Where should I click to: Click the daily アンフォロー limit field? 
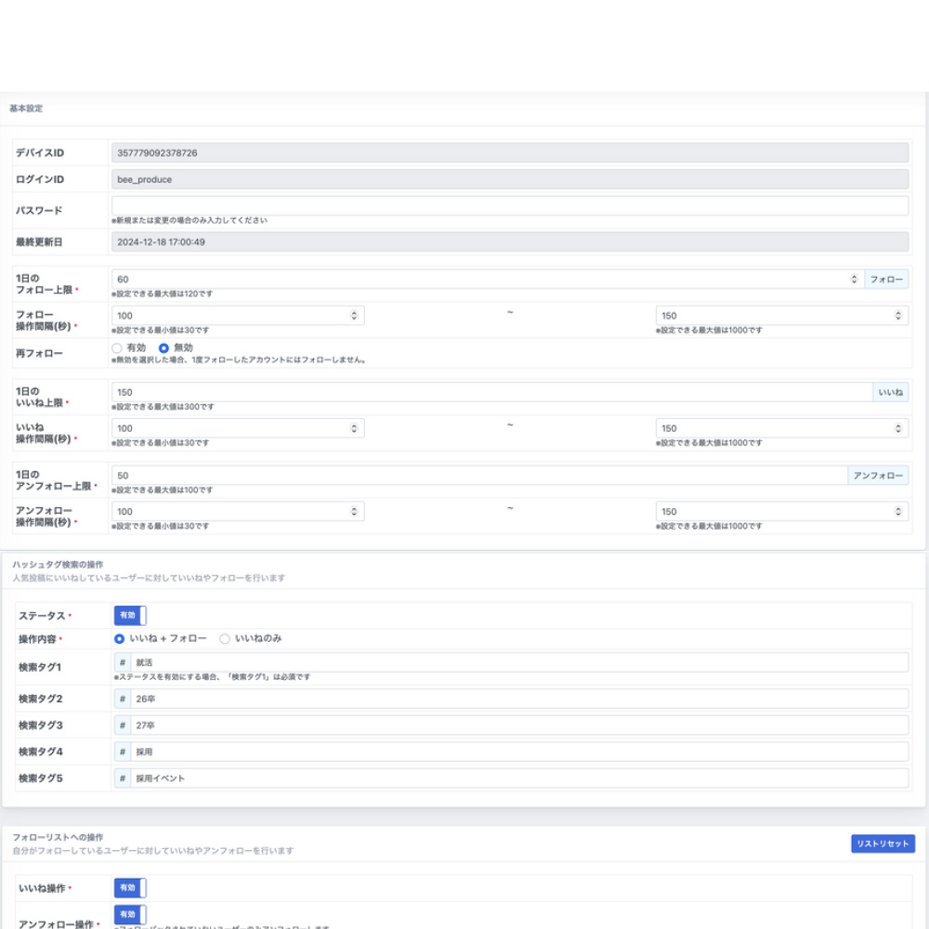[x=478, y=476]
